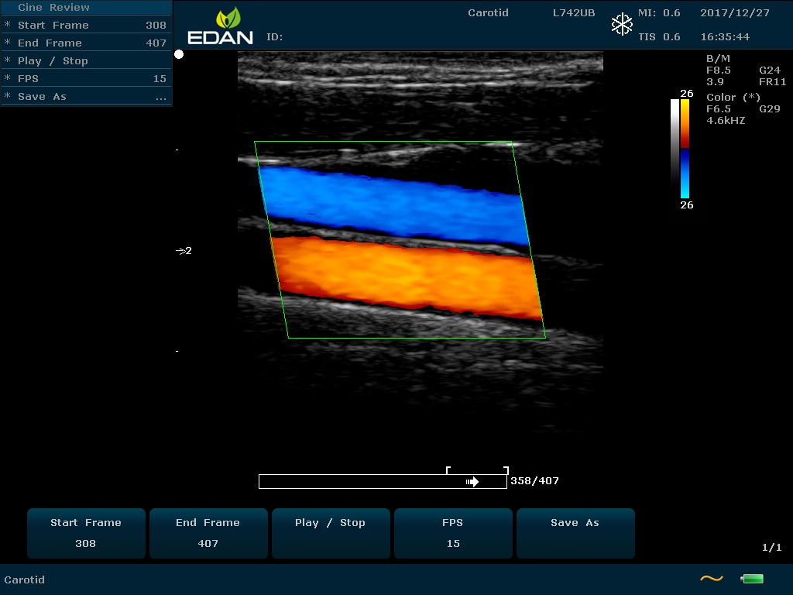Image resolution: width=793 pixels, height=595 pixels.
Task: Click the white probe orientation dot
Action: (179, 54)
